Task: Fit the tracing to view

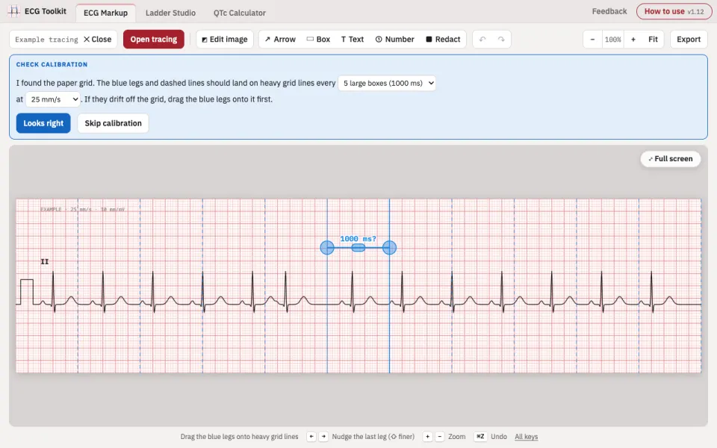Action: point(653,40)
